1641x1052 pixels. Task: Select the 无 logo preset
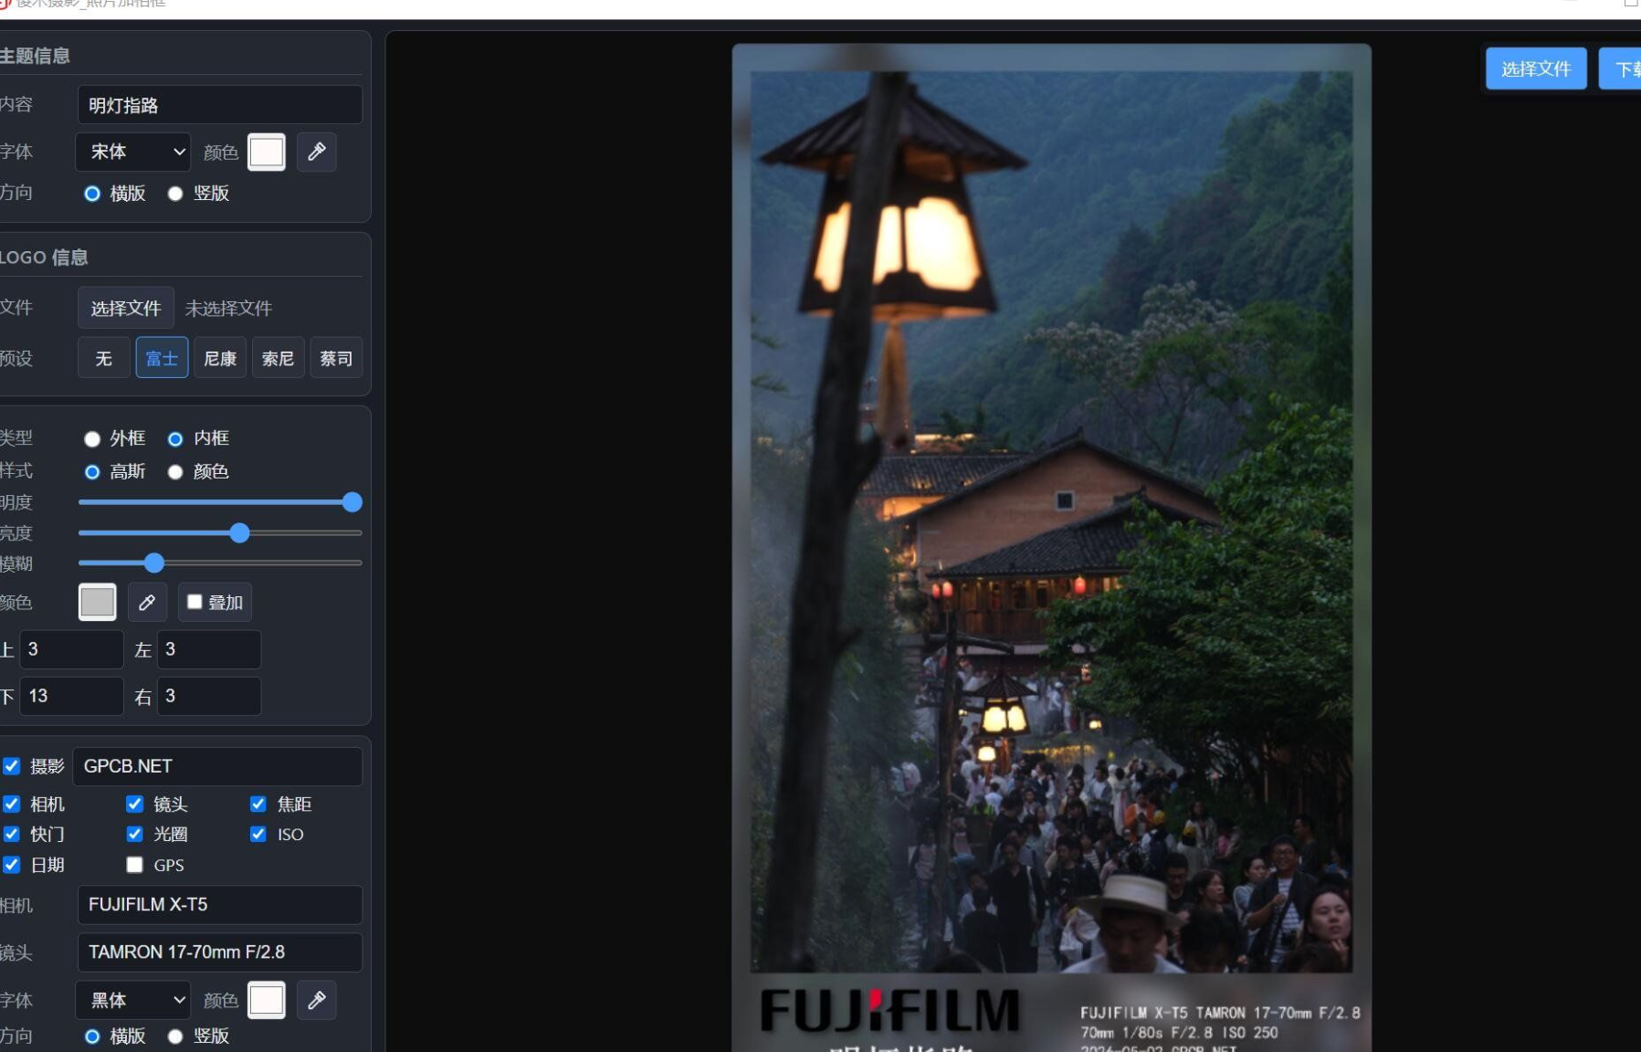[x=104, y=358]
